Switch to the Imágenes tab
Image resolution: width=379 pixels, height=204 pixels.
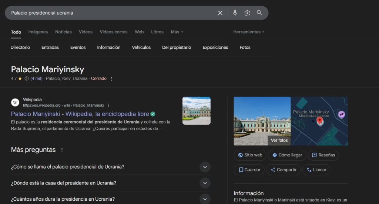pyautogui.click(x=38, y=32)
